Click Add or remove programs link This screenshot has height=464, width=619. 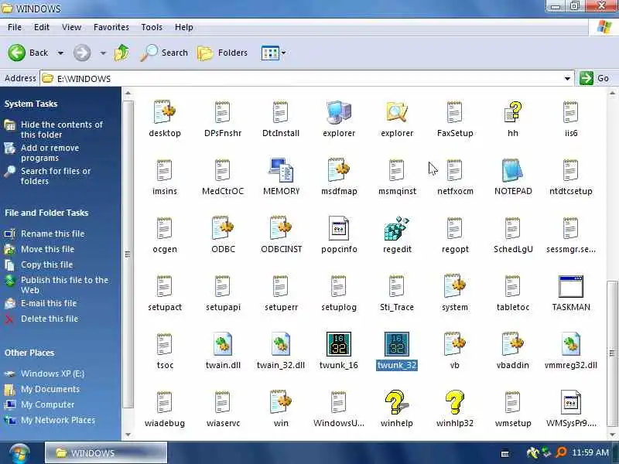point(50,152)
